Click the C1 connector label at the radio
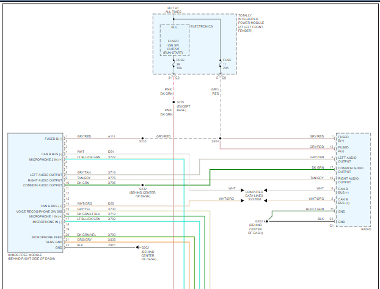This screenshot has height=289, width=380. pos(332,225)
